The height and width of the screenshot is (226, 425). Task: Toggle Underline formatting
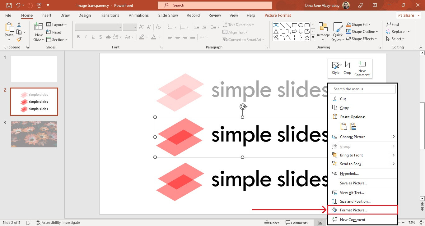(x=93, y=37)
